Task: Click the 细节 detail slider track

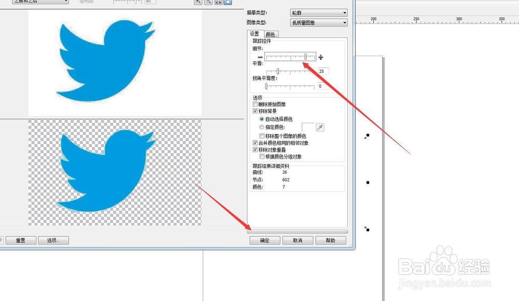Action: 290,57
